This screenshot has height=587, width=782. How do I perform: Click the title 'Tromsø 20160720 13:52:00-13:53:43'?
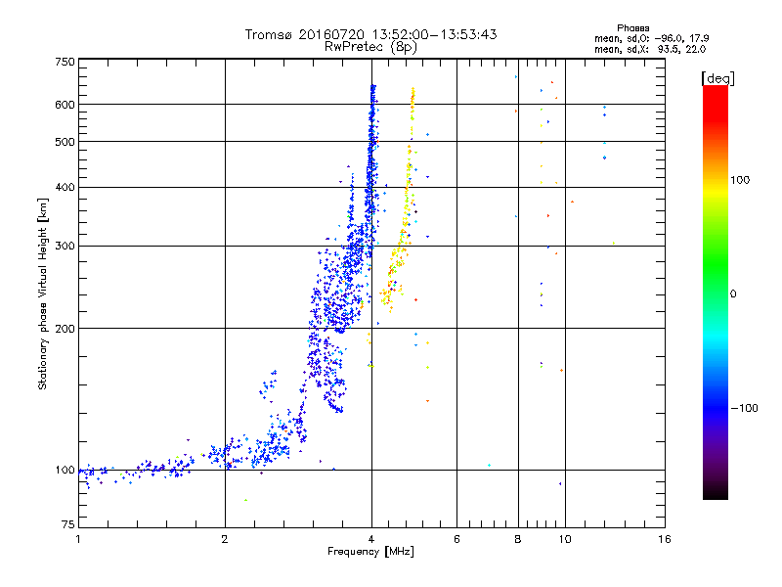[x=370, y=34]
